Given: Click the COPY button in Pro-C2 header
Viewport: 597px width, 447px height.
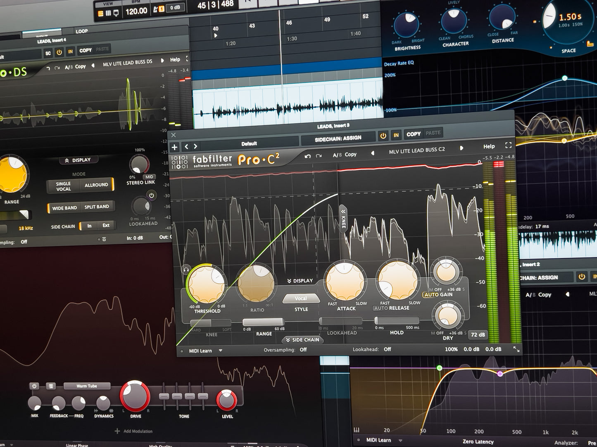Looking at the screenshot, I should tap(413, 134).
